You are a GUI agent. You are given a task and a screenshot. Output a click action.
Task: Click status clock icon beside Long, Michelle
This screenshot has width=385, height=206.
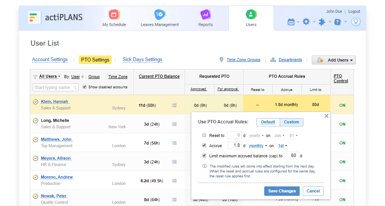point(35,121)
